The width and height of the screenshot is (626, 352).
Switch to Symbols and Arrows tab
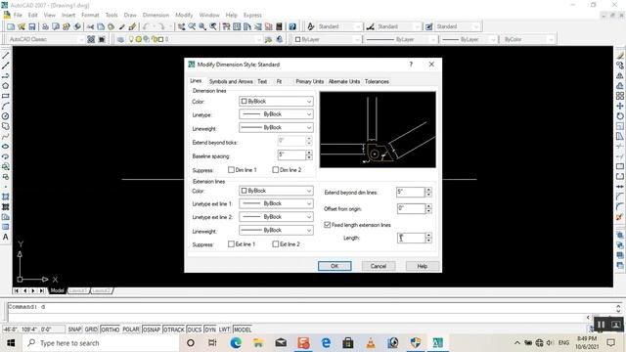(x=231, y=81)
